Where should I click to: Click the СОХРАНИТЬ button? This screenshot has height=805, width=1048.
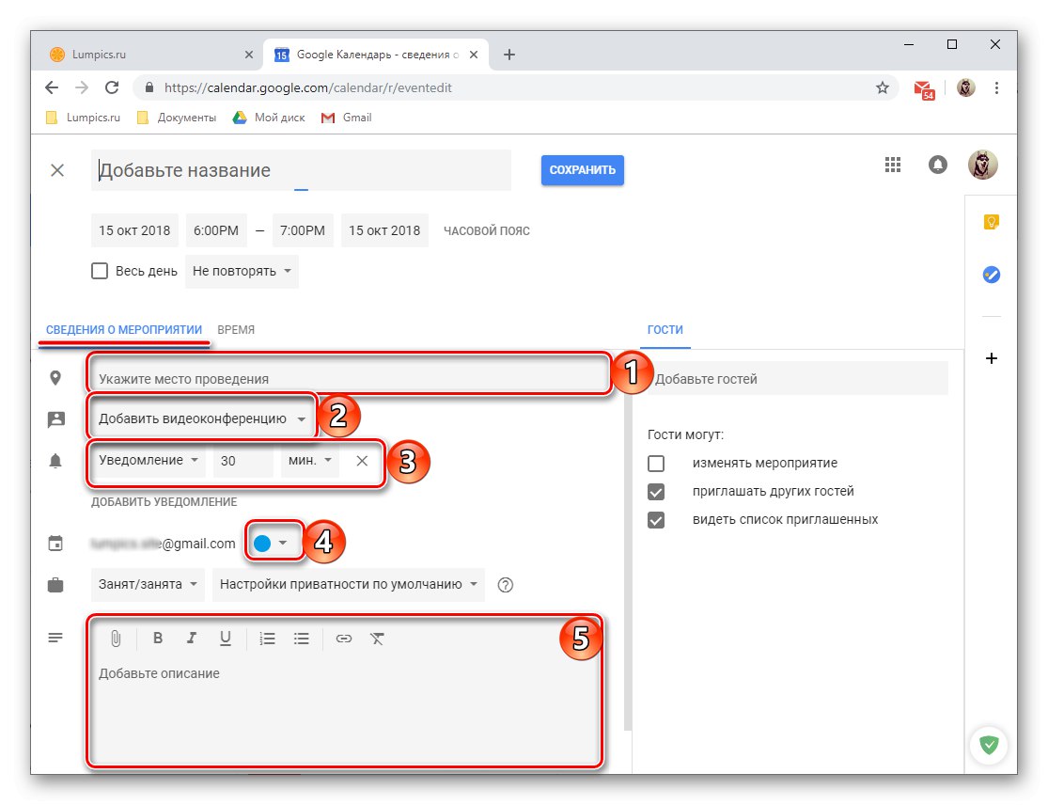tap(582, 170)
